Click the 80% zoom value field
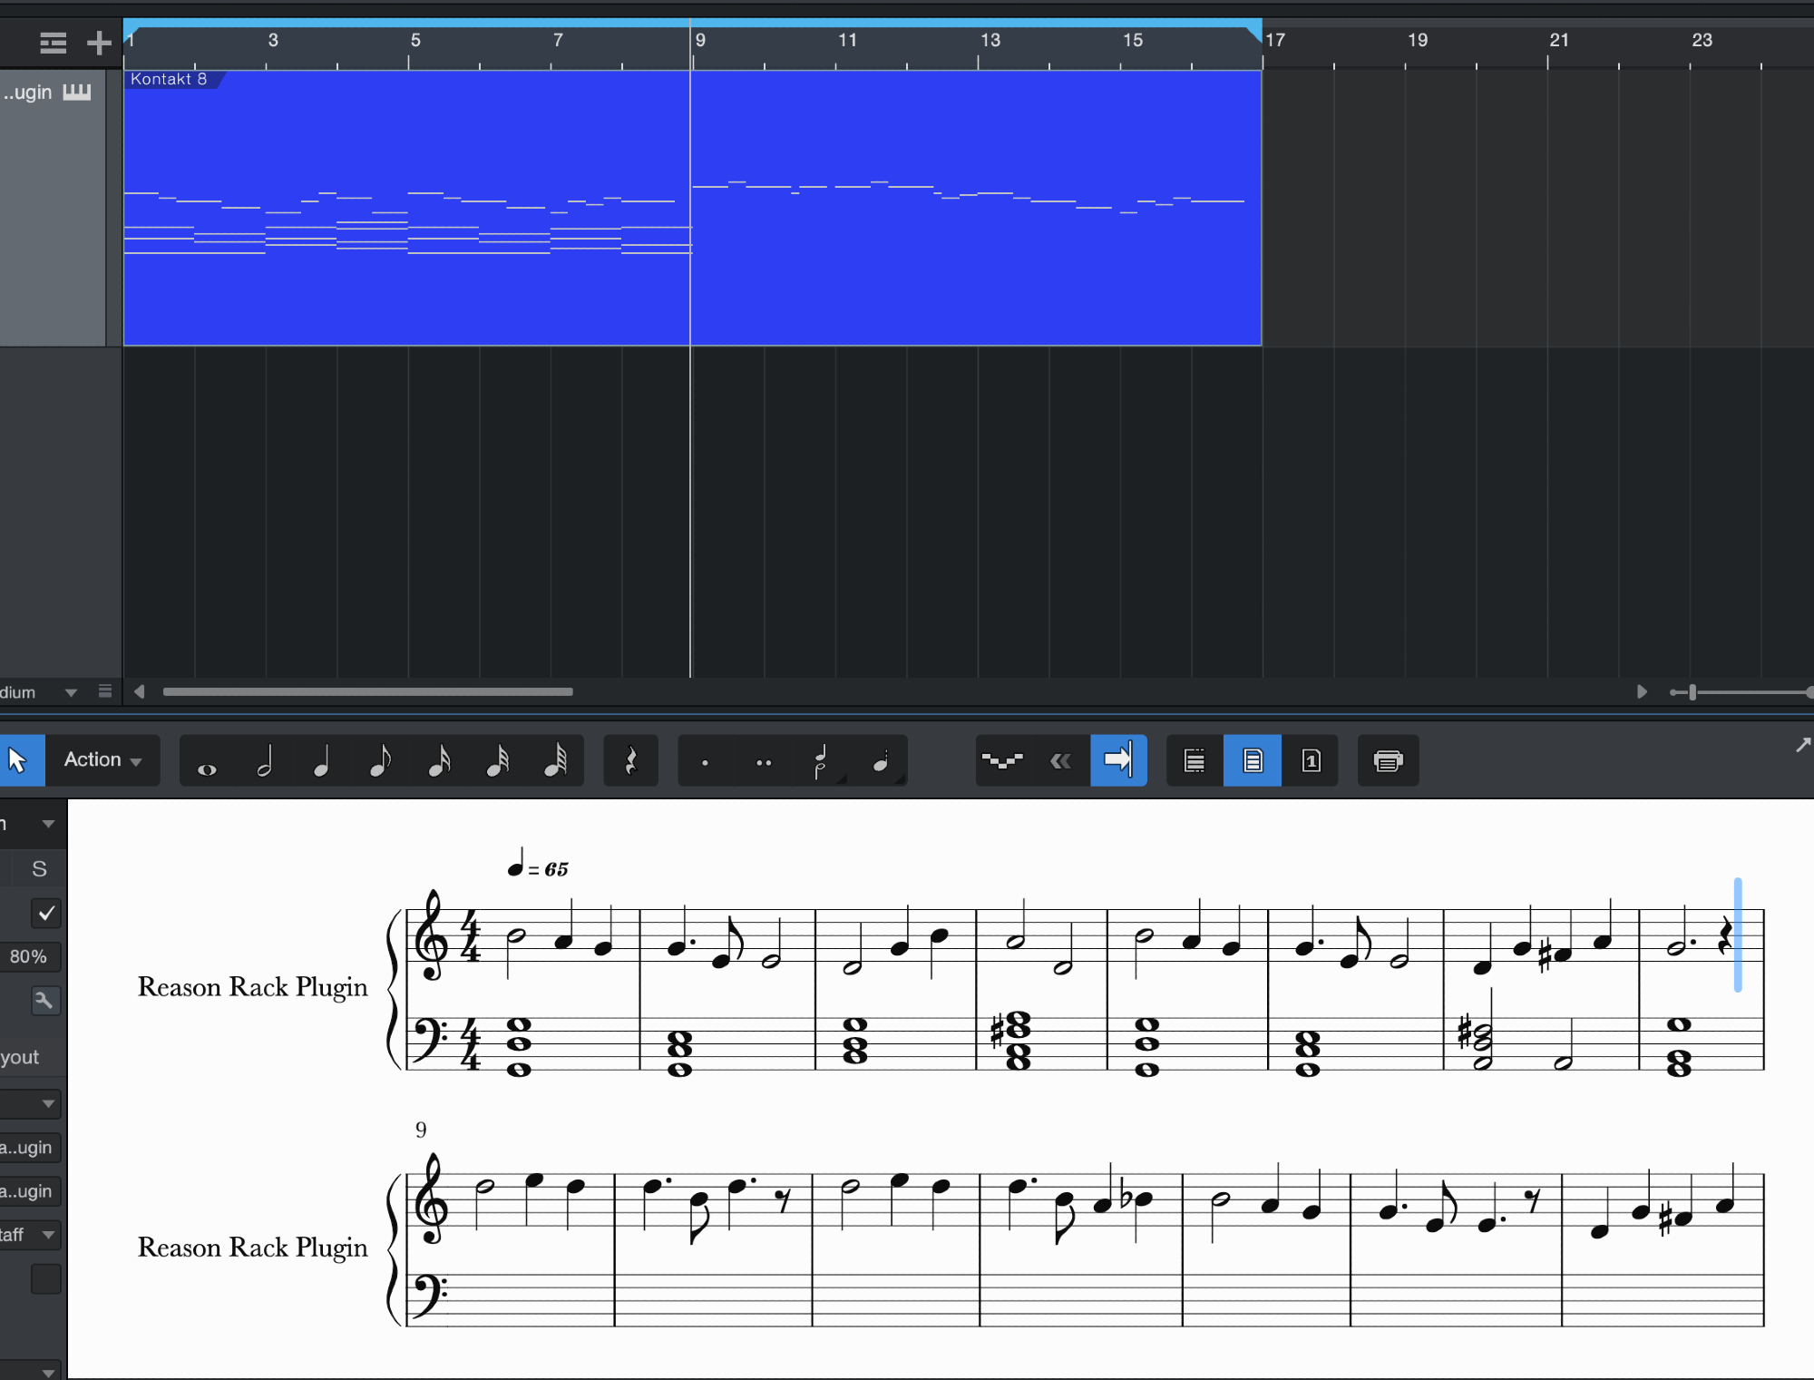This screenshot has width=1814, height=1380. click(29, 956)
